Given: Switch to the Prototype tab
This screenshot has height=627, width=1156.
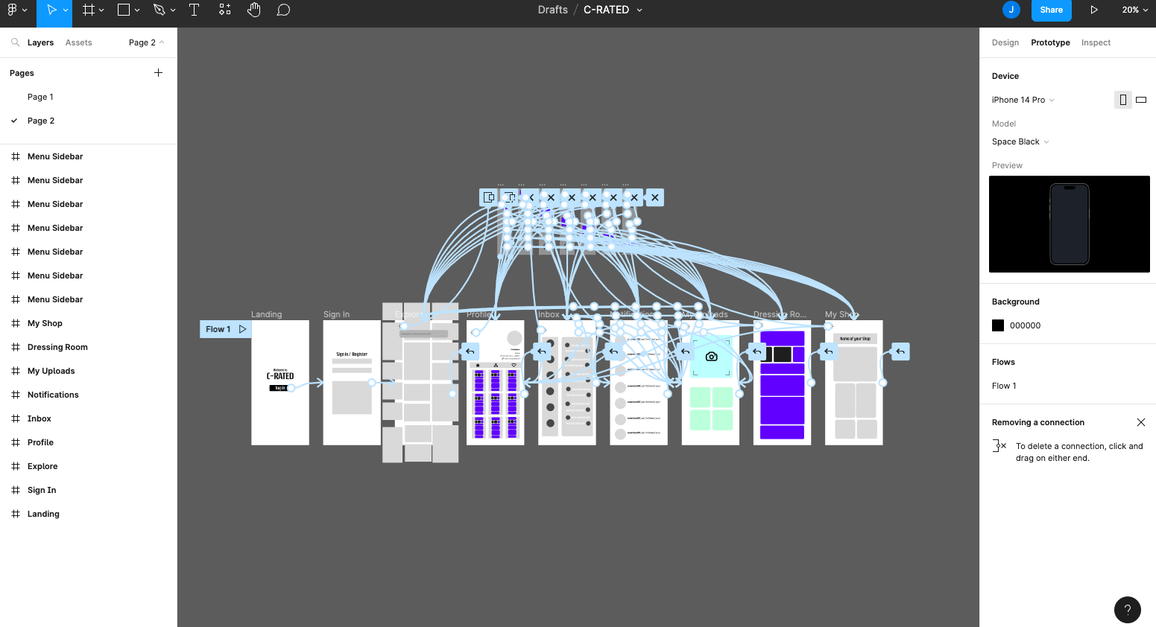Looking at the screenshot, I should click(1050, 42).
